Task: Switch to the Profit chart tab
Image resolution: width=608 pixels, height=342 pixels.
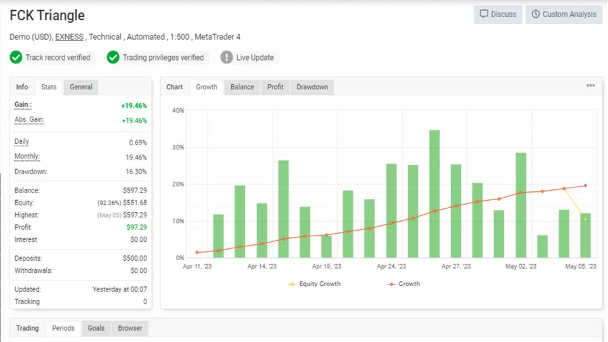Action: click(x=275, y=87)
